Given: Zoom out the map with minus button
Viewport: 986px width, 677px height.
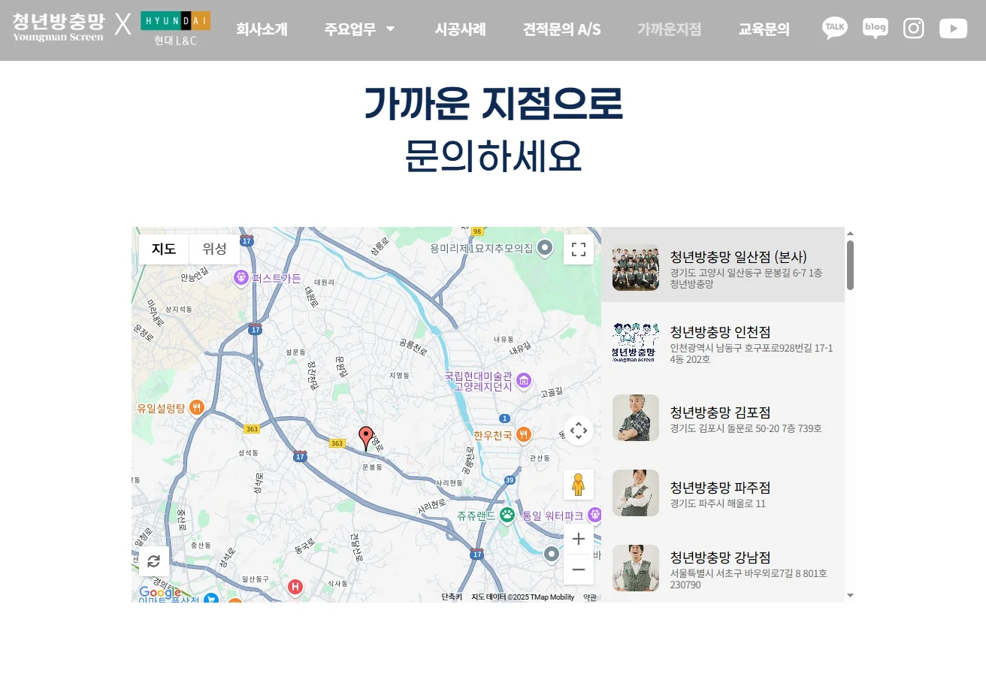Looking at the screenshot, I should (579, 570).
